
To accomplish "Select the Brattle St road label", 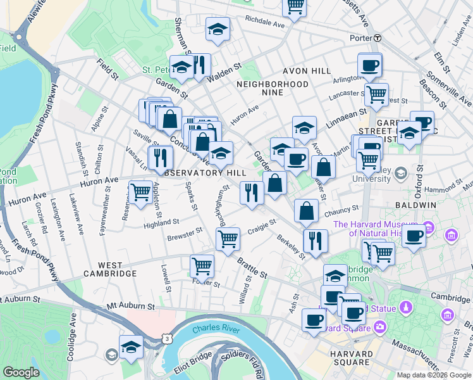I will pyautogui.click(x=252, y=268).
